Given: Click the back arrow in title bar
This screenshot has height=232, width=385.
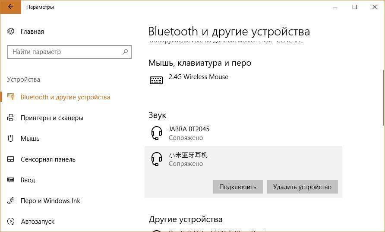Looking at the screenshot, I should [10, 7].
